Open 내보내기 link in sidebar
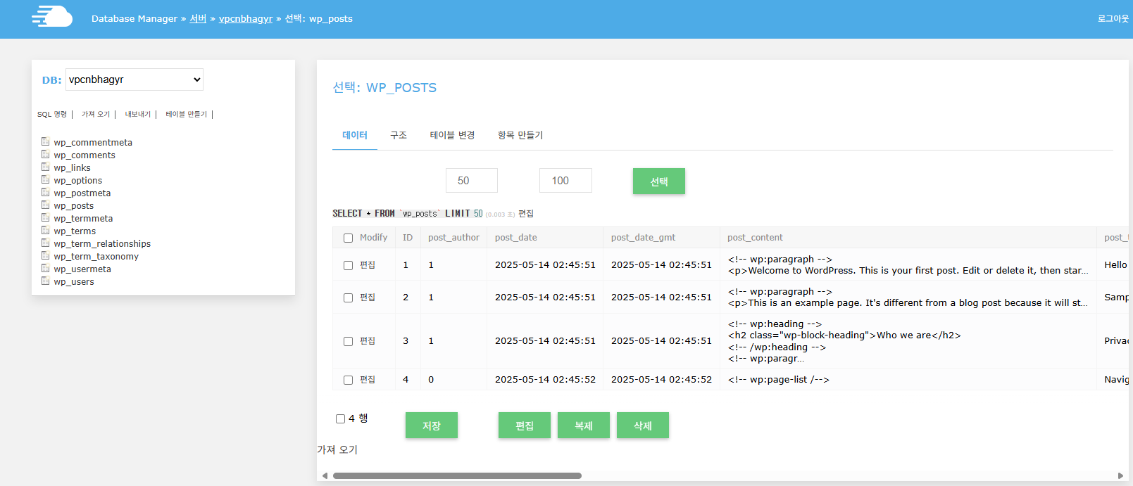Image resolution: width=1133 pixels, height=486 pixels. tap(138, 114)
